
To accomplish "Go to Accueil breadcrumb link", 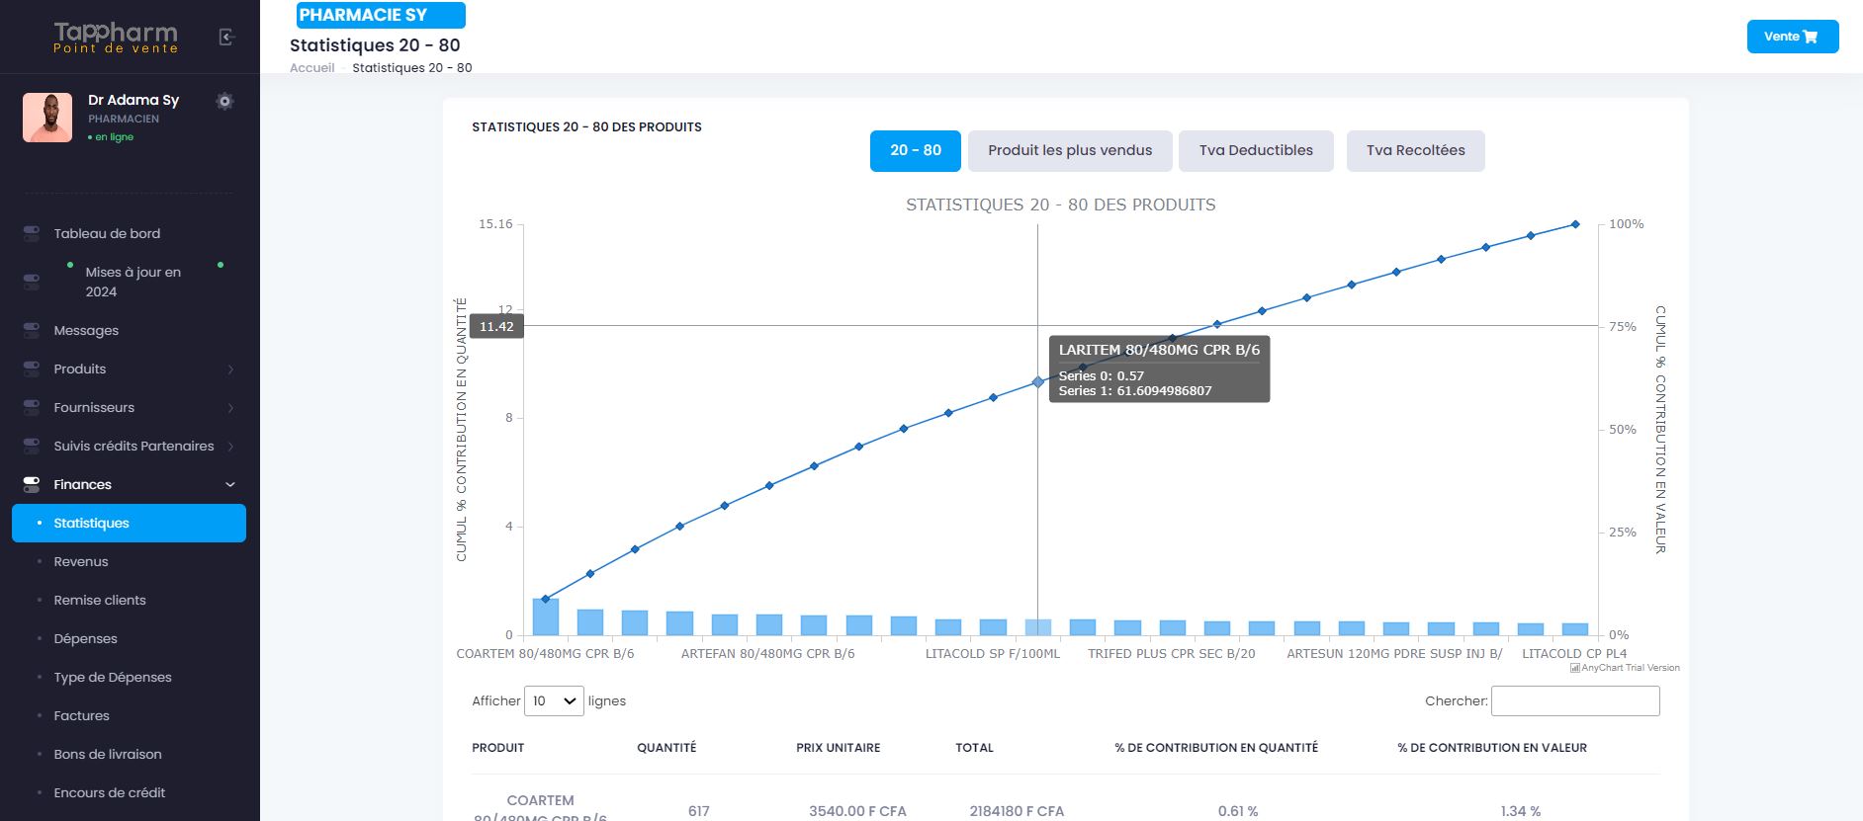I will (x=311, y=68).
